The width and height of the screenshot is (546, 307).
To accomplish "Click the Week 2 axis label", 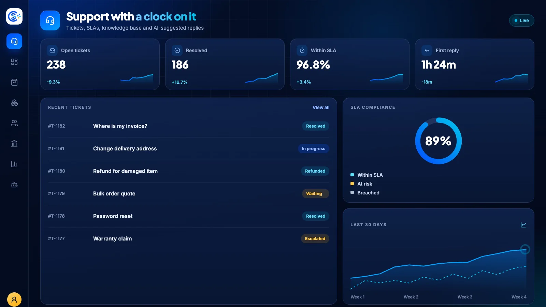I will (x=411, y=297).
